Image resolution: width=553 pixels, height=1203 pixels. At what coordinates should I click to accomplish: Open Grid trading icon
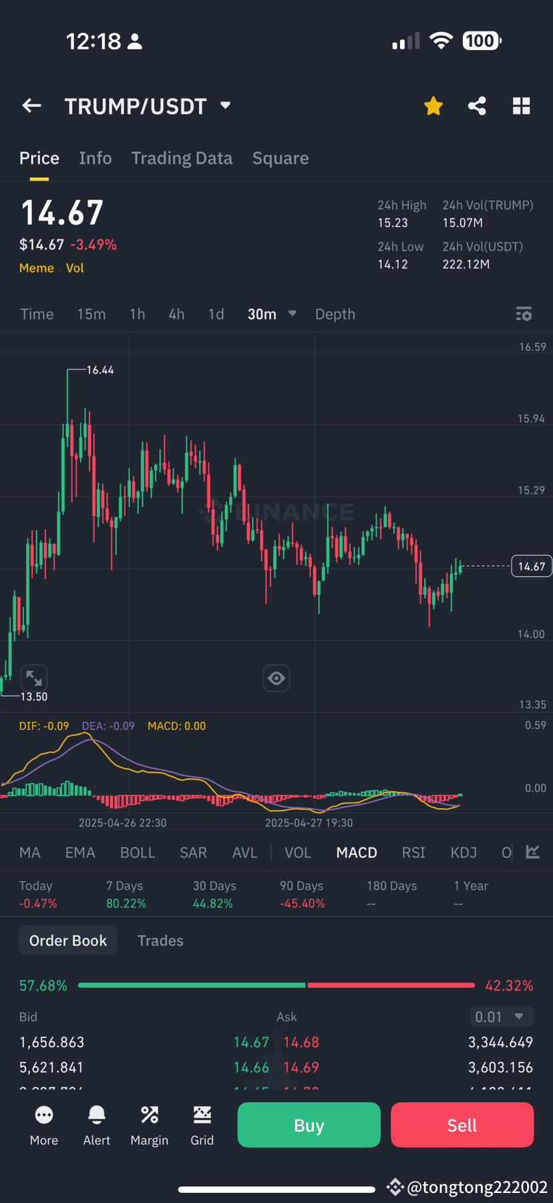pyautogui.click(x=202, y=1125)
